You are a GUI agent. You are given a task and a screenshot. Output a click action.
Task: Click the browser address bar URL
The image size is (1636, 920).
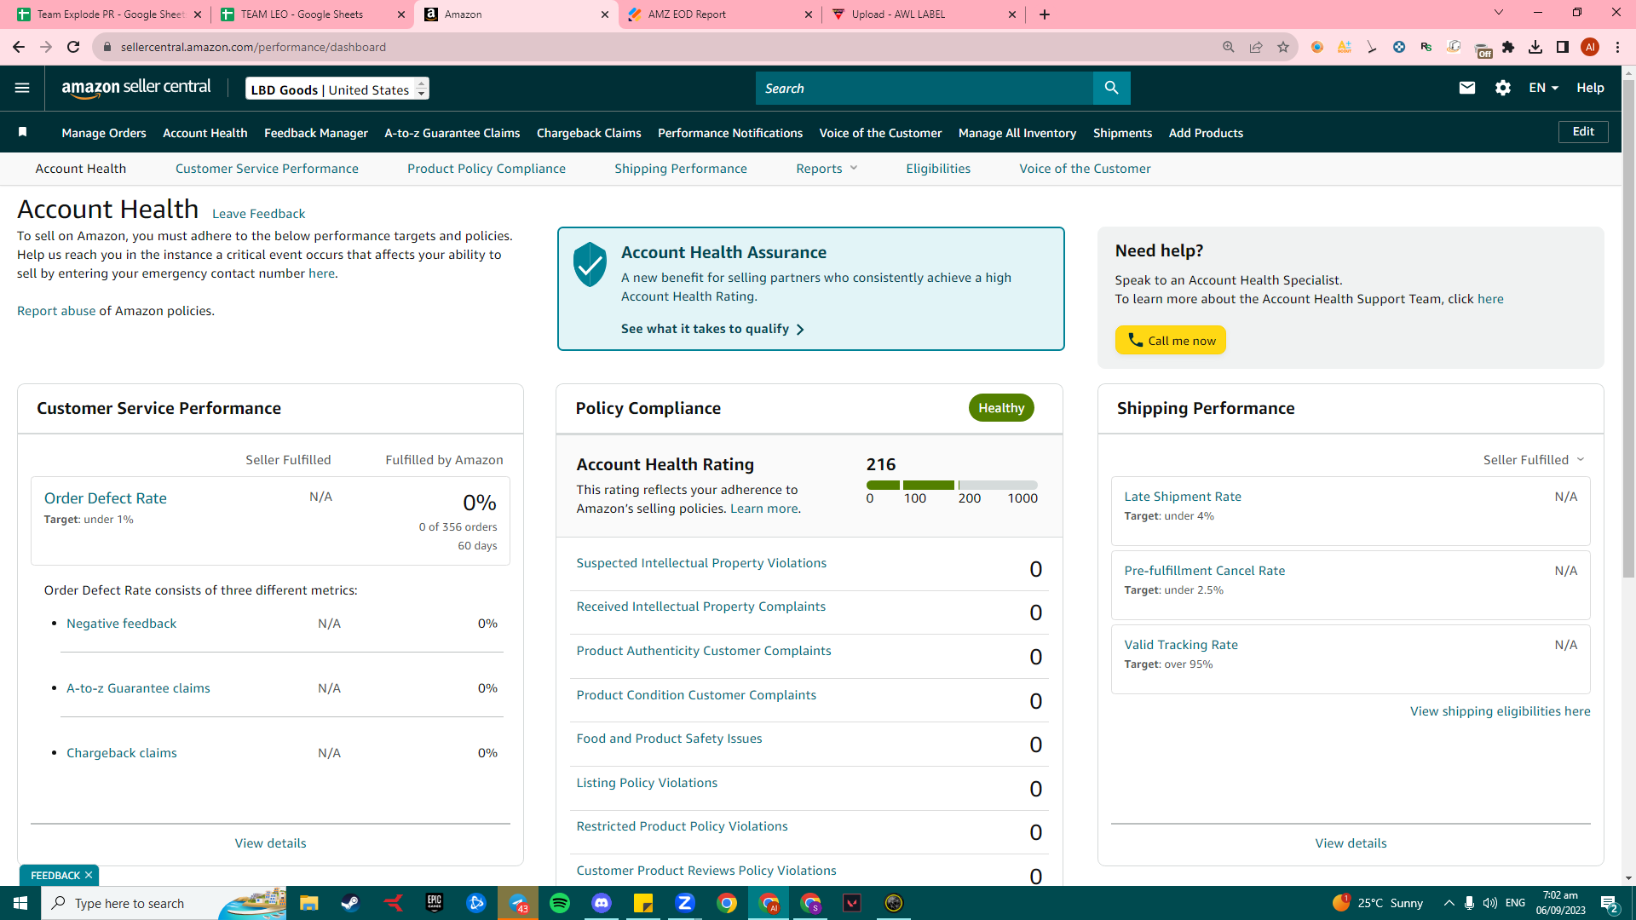point(253,47)
